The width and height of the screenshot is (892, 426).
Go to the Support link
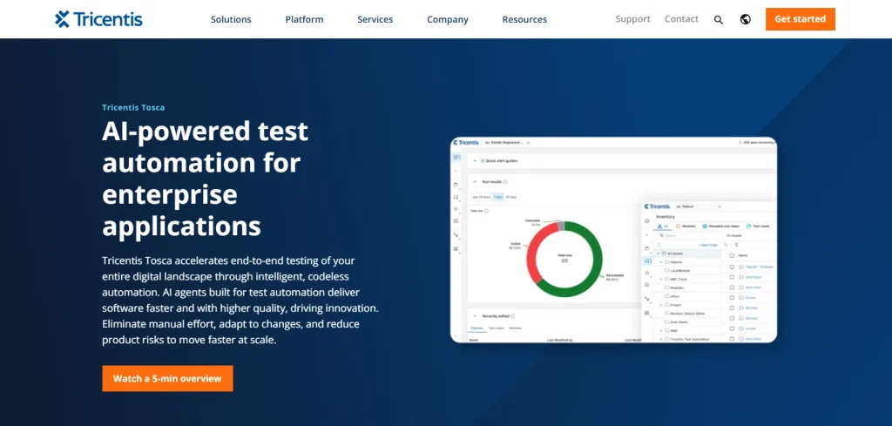point(632,19)
